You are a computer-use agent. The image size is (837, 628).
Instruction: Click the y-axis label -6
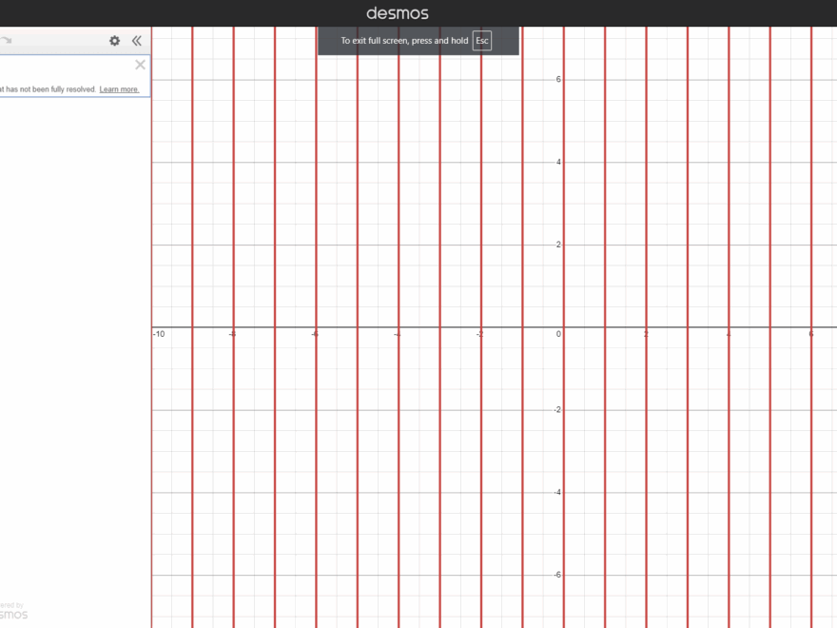click(x=555, y=574)
